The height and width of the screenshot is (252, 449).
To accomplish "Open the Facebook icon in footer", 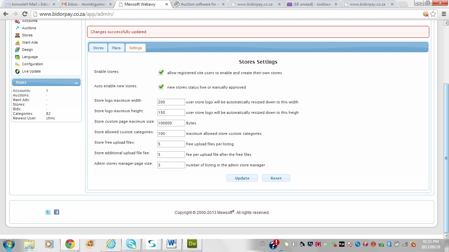I will tap(57, 212).
